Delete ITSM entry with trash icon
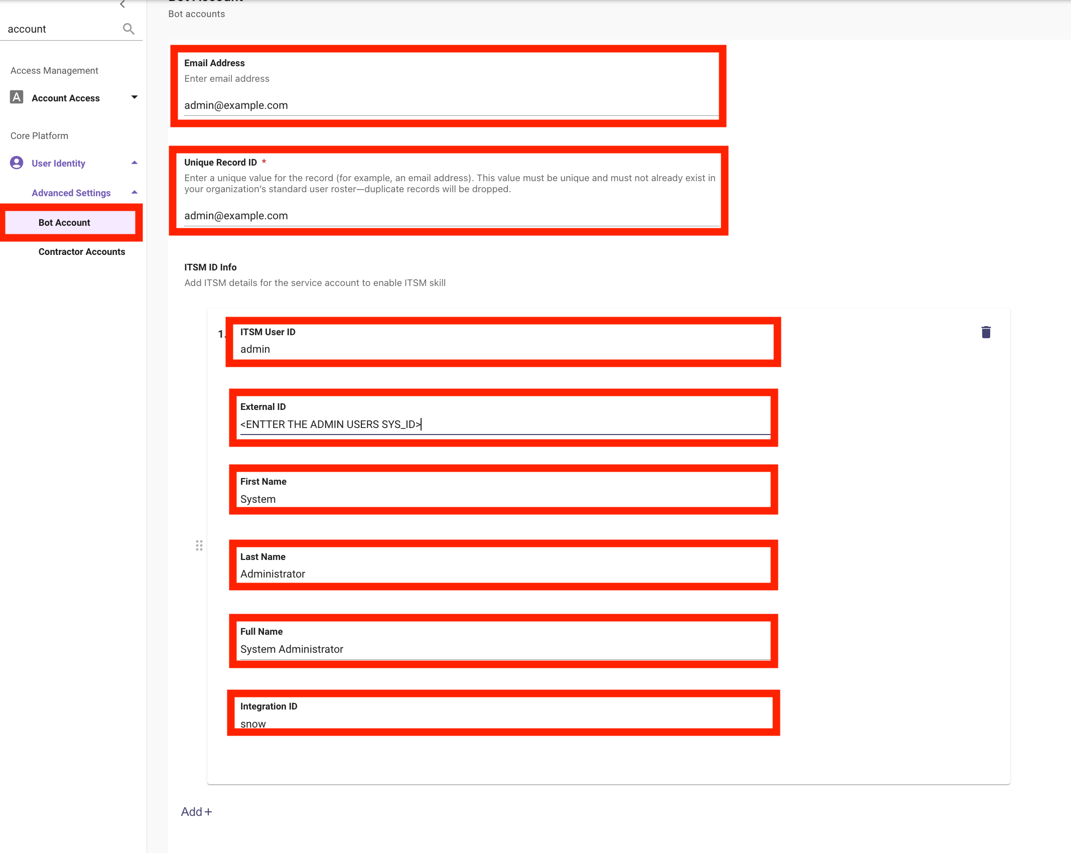 point(986,332)
